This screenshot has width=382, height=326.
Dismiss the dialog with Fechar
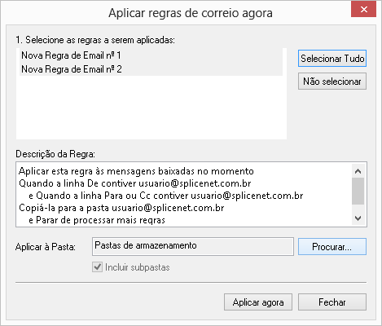332,302
